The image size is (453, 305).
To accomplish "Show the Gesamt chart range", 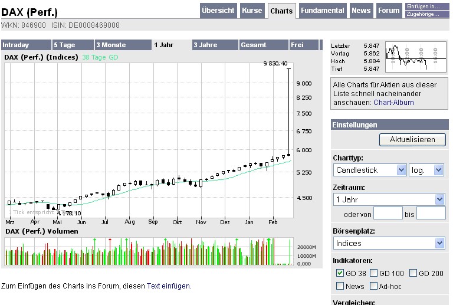I will point(264,45).
